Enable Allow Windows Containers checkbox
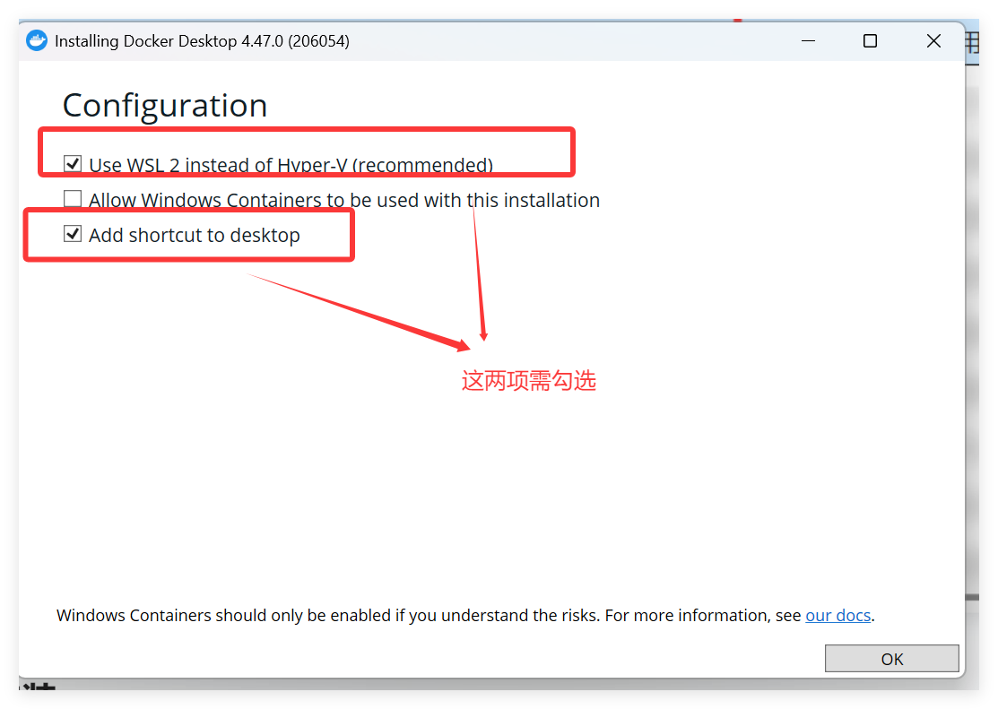 point(73,199)
